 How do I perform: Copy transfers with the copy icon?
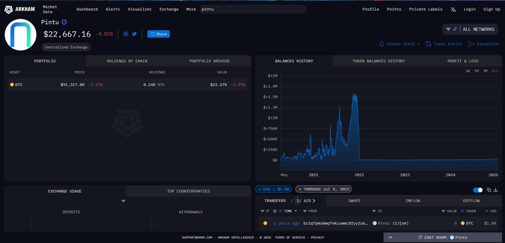click(x=489, y=190)
